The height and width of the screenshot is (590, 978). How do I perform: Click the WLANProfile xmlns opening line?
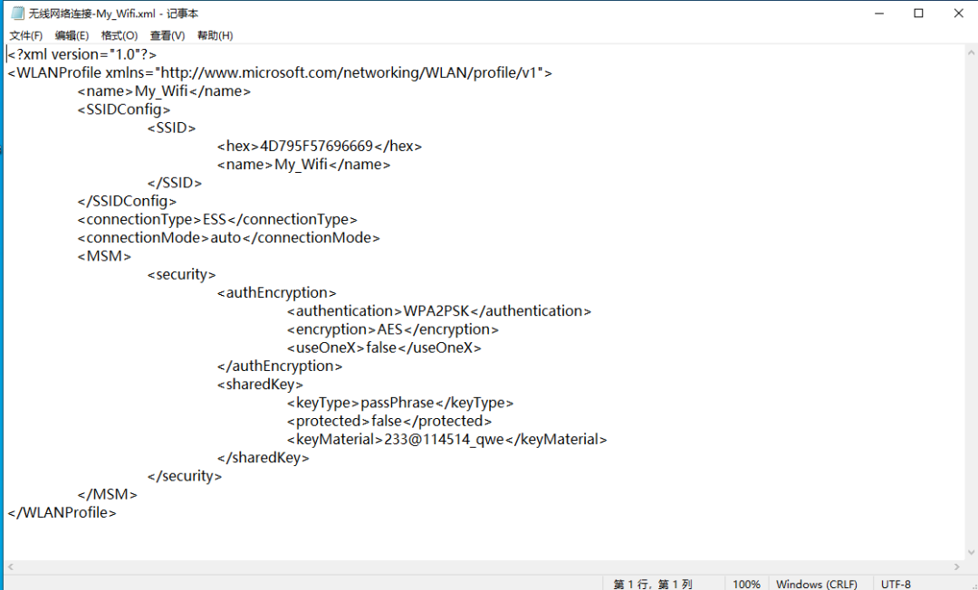tap(280, 73)
